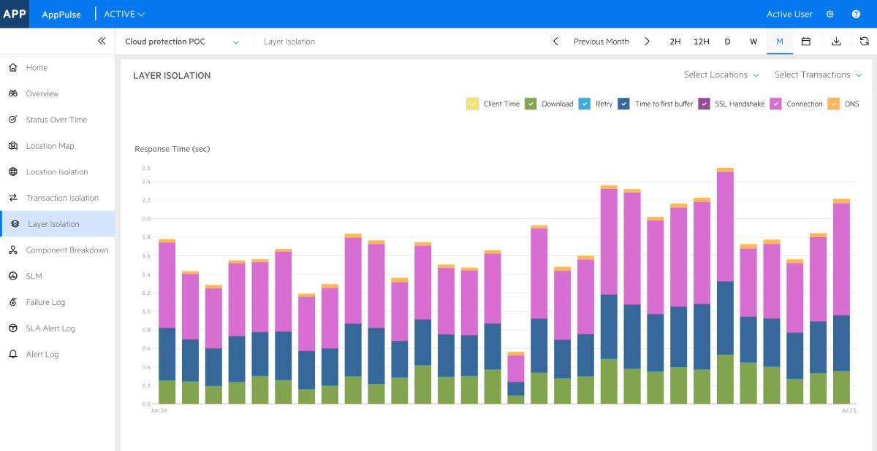The height and width of the screenshot is (451, 877).
Task: Select the 12H time range button
Action: [701, 42]
